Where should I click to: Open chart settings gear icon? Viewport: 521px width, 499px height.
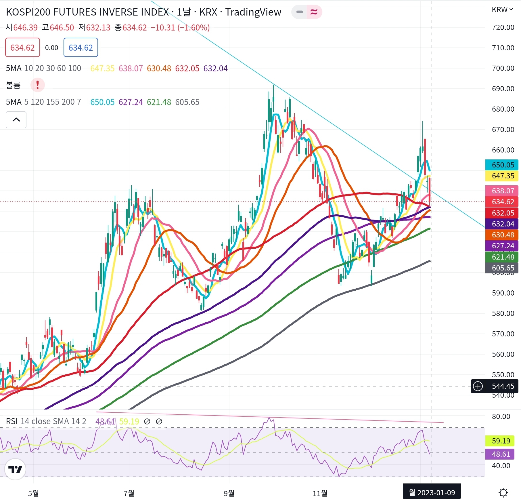(503, 492)
